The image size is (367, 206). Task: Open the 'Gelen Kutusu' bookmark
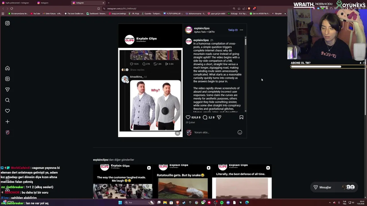click(x=52, y=13)
